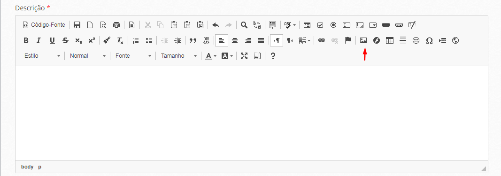Expand the Tamanho size dropdown
Image resolution: width=501 pixels, height=176 pixels.
[178, 56]
